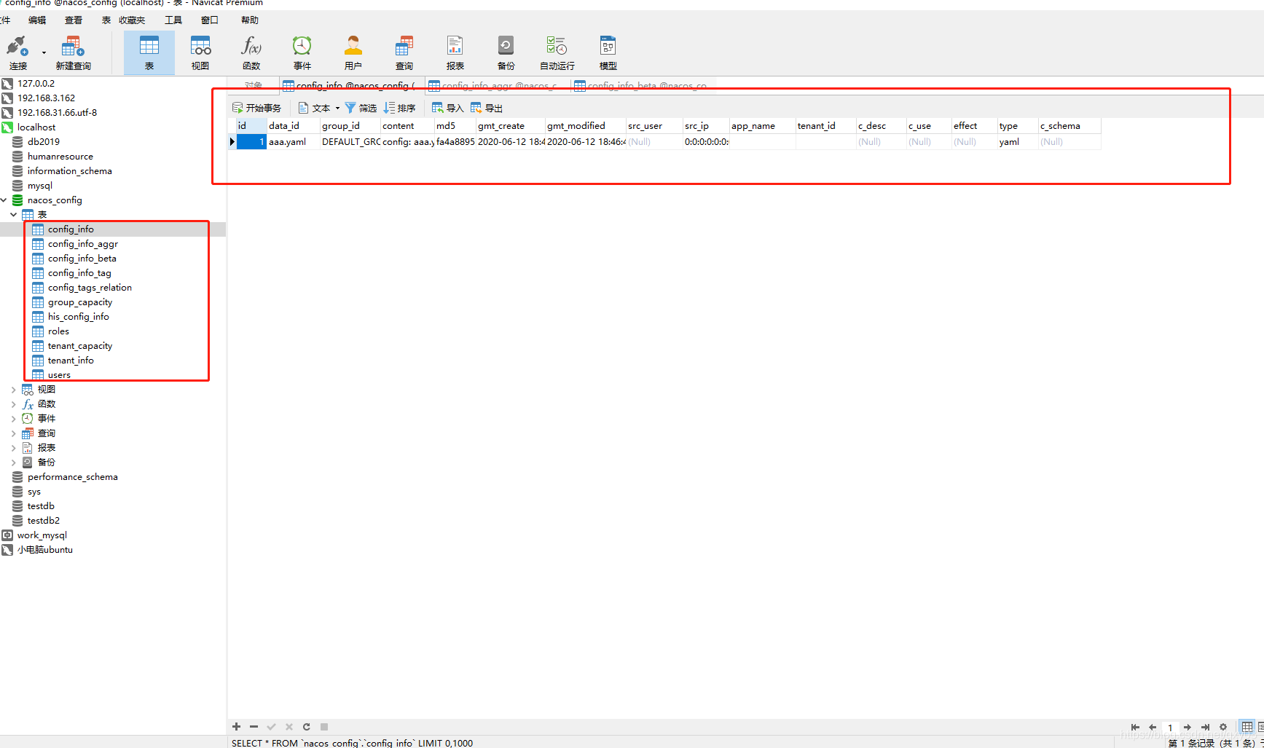
Task: Select the config_info_tag table
Action: pos(79,273)
